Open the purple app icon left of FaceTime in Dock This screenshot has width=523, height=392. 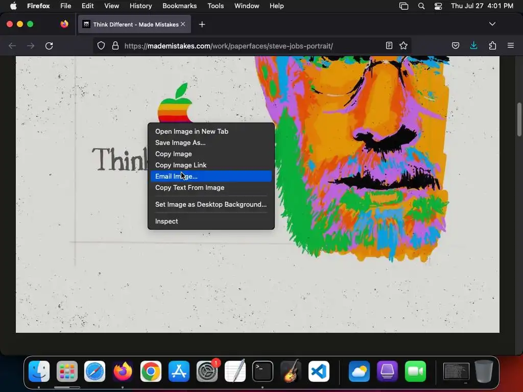point(387,371)
